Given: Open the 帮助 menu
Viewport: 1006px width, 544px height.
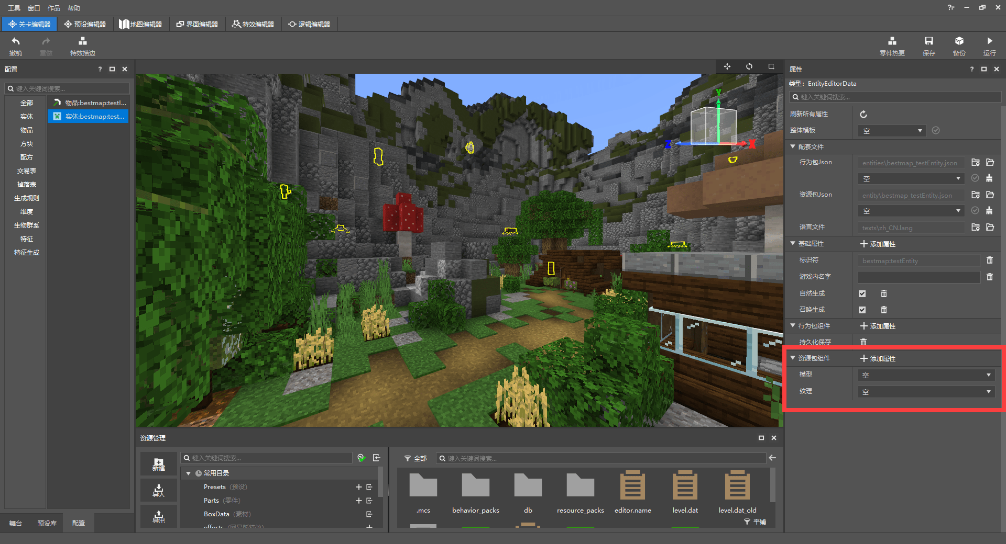Looking at the screenshot, I should click(x=74, y=8).
